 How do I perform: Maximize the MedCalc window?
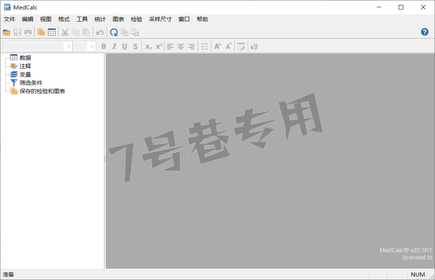(x=401, y=7)
